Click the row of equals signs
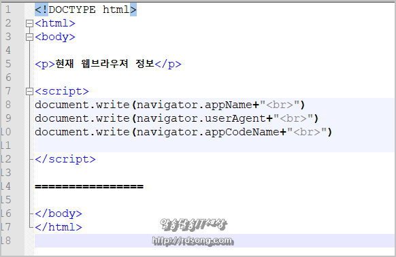The image size is (396, 257). click(89, 186)
